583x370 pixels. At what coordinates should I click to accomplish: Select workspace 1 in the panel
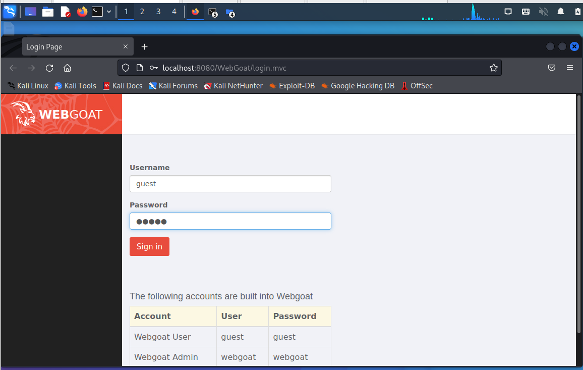(x=126, y=12)
